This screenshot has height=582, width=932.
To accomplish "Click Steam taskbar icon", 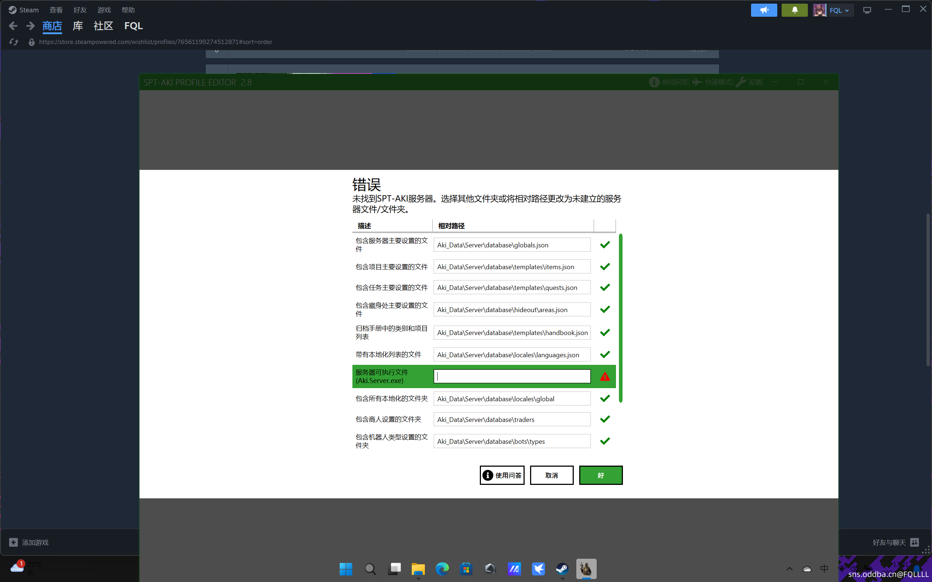I will [562, 569].
